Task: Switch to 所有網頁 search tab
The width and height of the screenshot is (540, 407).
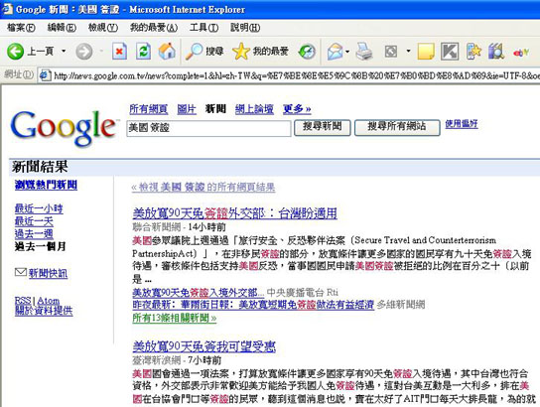Action: tap(149, 109)
